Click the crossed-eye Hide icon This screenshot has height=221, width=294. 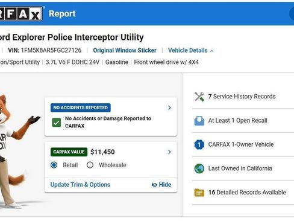coord(154,185)
